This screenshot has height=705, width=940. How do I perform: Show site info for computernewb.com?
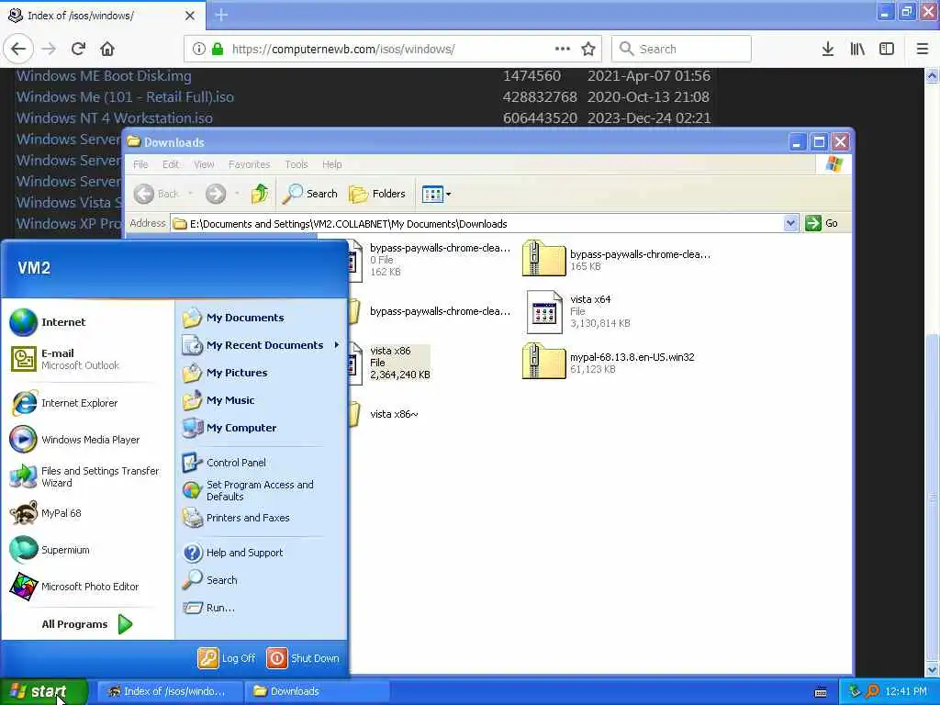click(x=199, y=49)
